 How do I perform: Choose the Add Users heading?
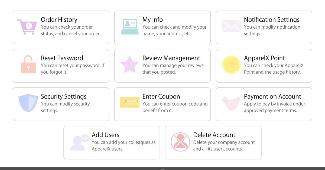[105, 135]
